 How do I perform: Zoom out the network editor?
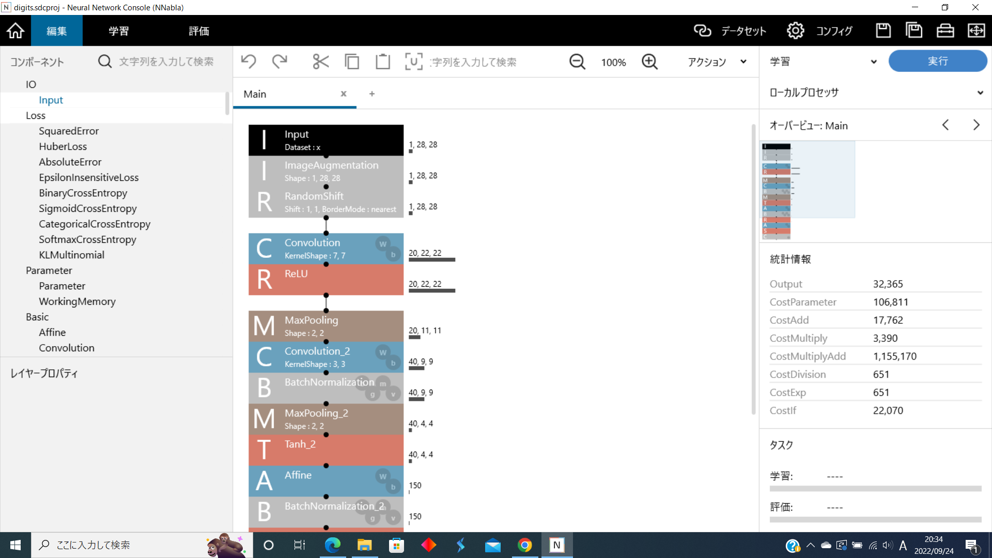577,62
